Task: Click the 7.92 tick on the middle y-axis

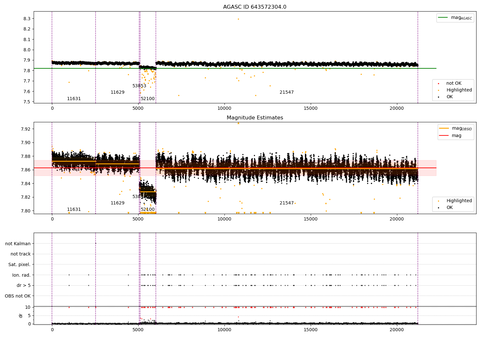Action: coord(26,129)
